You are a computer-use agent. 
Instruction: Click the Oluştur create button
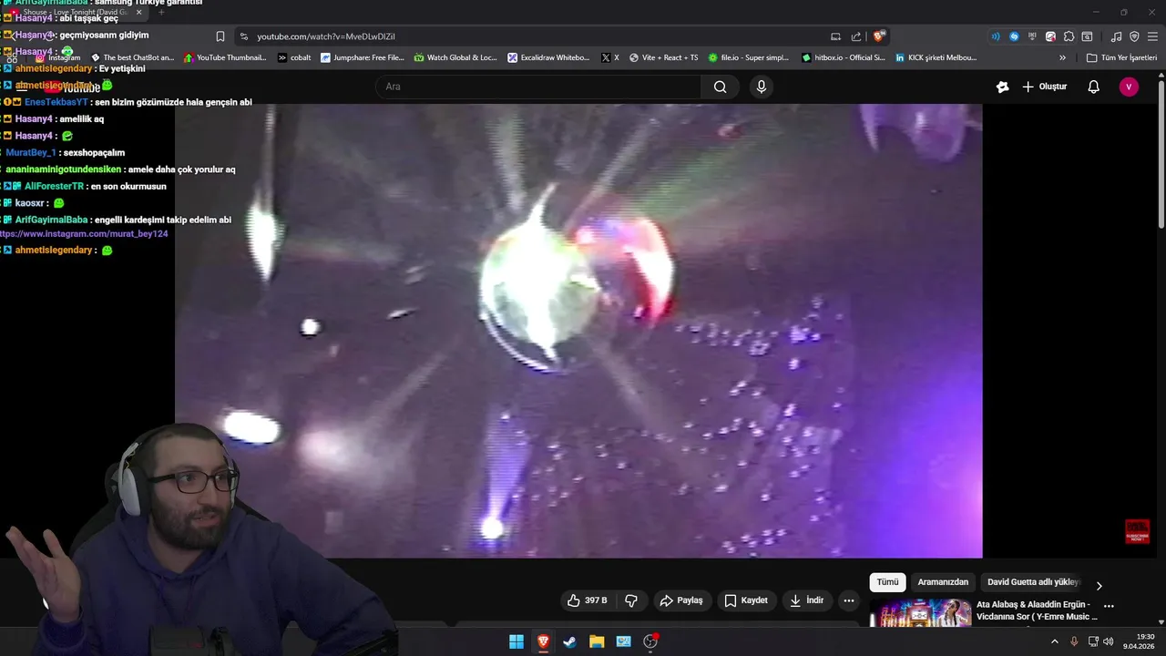point(1045,87)
